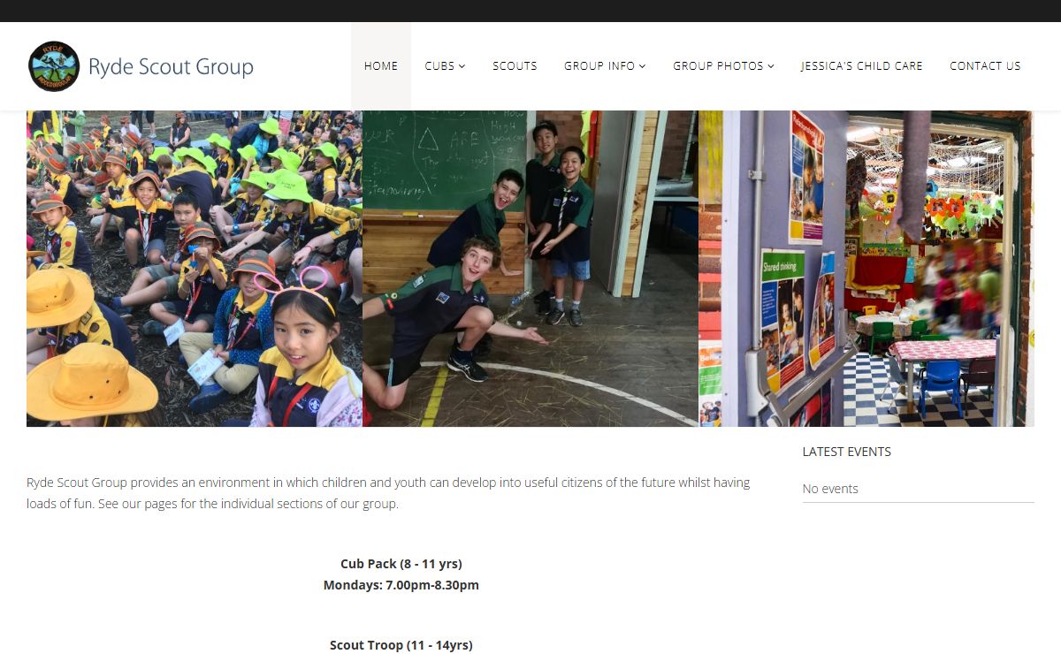Select the scouts by chalkboard photo
Viewport: 1061px width, 654px height.
pyautogui.click(x=530, y=269)
